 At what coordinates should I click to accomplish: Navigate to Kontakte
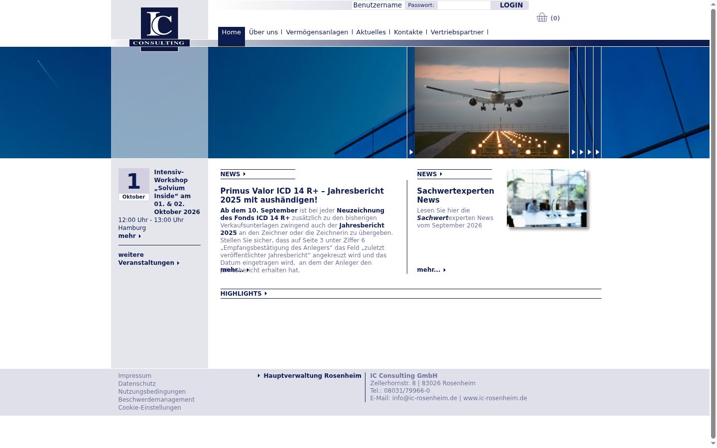[408, 32]
